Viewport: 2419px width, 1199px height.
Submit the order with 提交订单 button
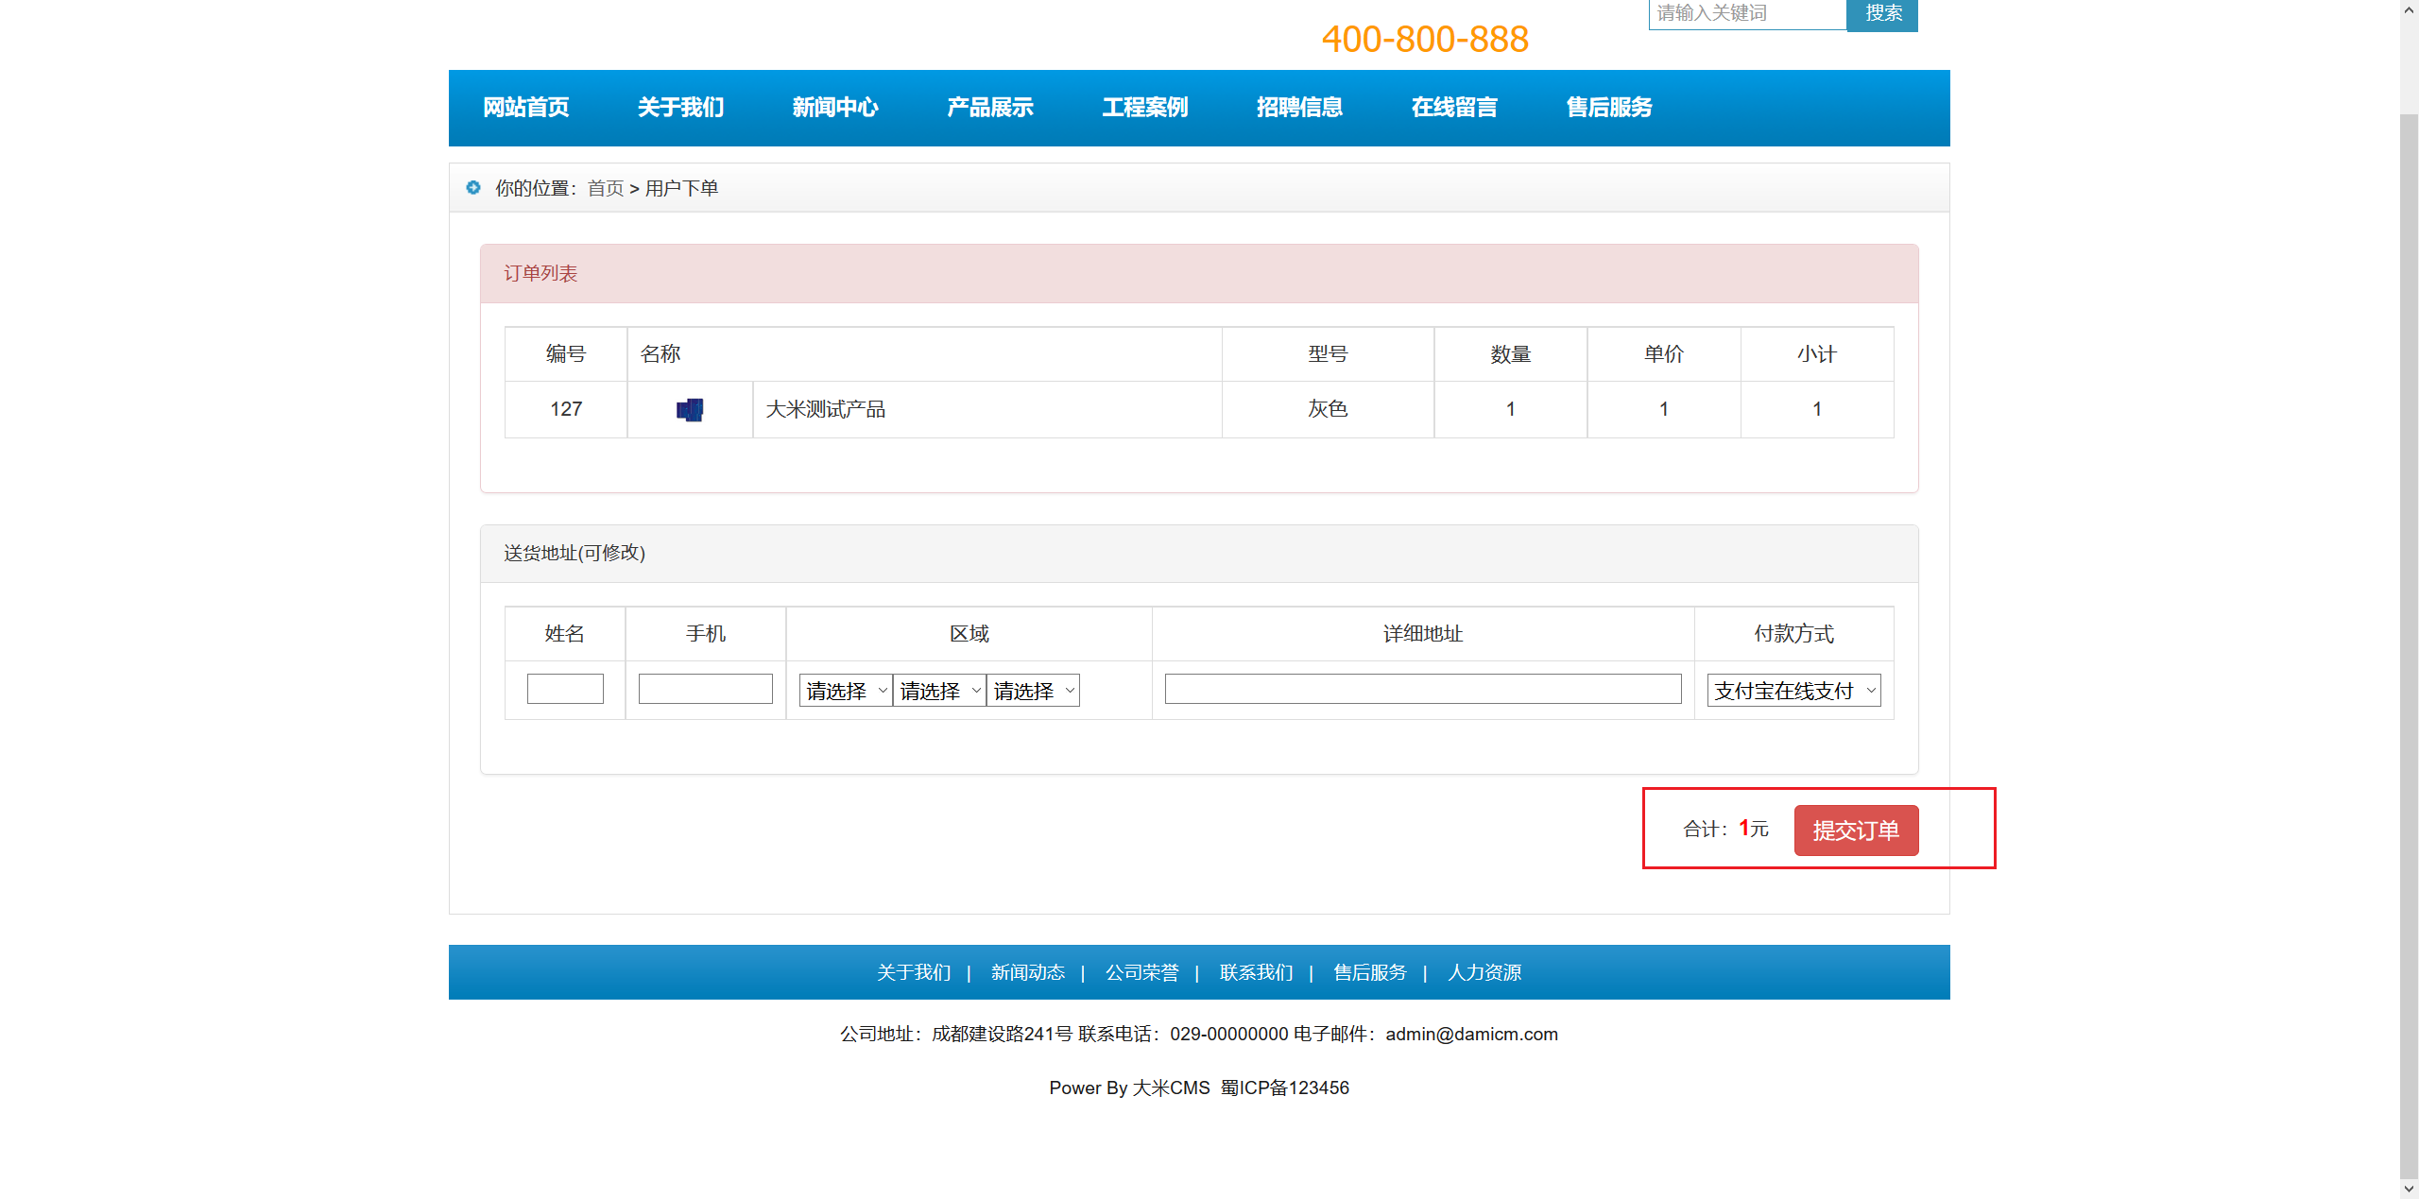point(1855,831)
